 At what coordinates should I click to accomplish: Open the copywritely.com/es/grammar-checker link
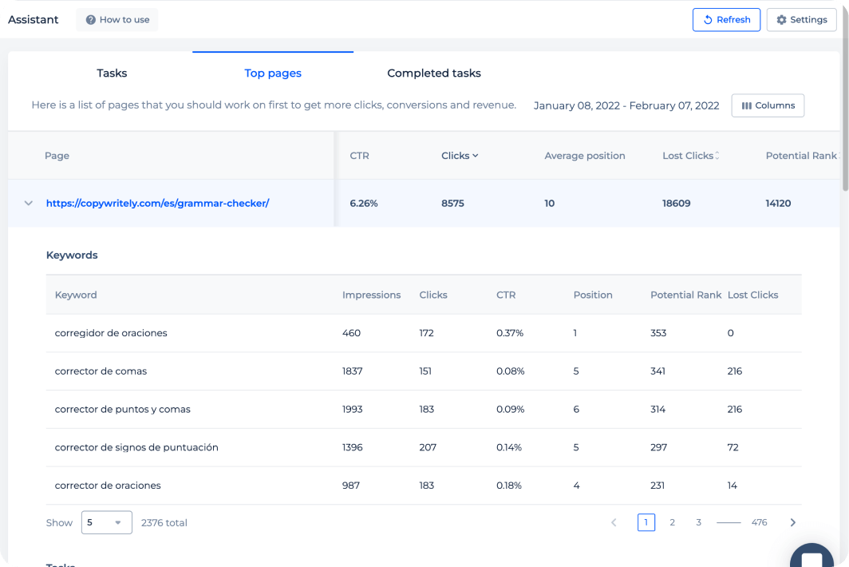pos(157,204)
